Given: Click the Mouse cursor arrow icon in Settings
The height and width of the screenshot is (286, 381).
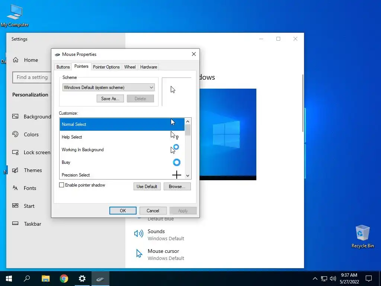Looking at the screenshot, I should pyautogui.click(x=139, y=253).
